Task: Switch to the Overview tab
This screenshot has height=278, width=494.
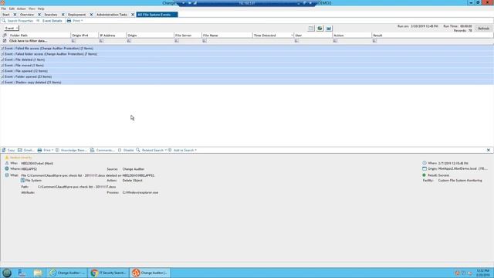Action: [27, 15]
